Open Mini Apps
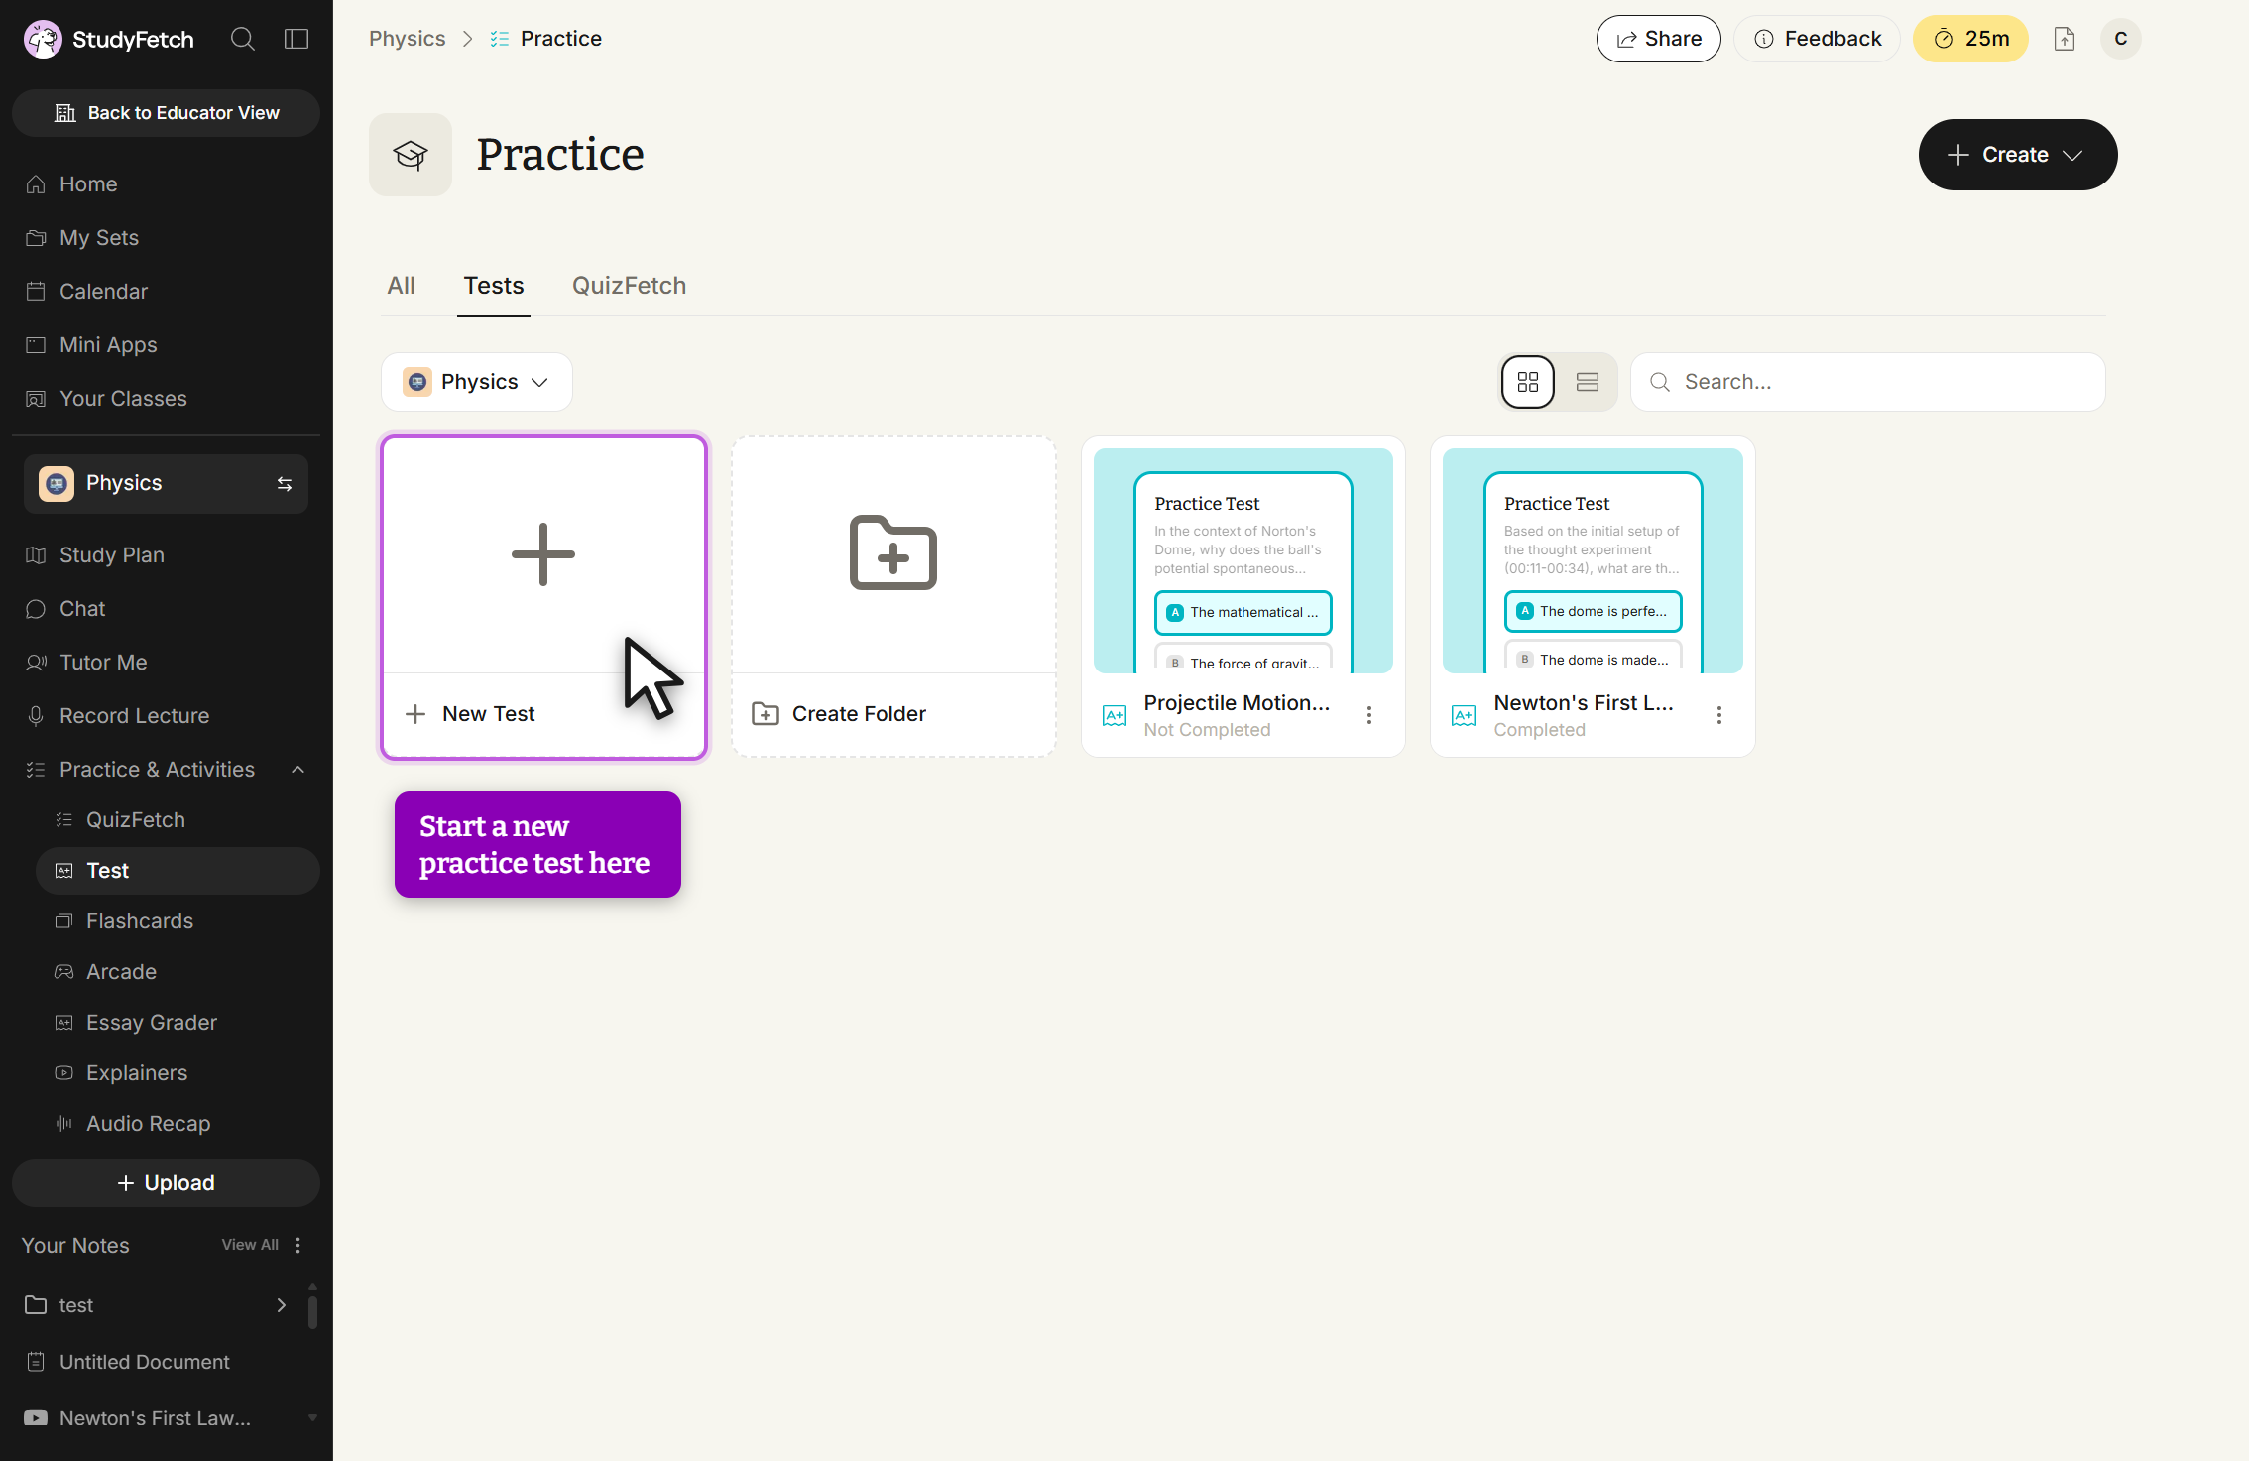The width and height of the screenshot is (2249, 1461). click(x=166, y=344)
